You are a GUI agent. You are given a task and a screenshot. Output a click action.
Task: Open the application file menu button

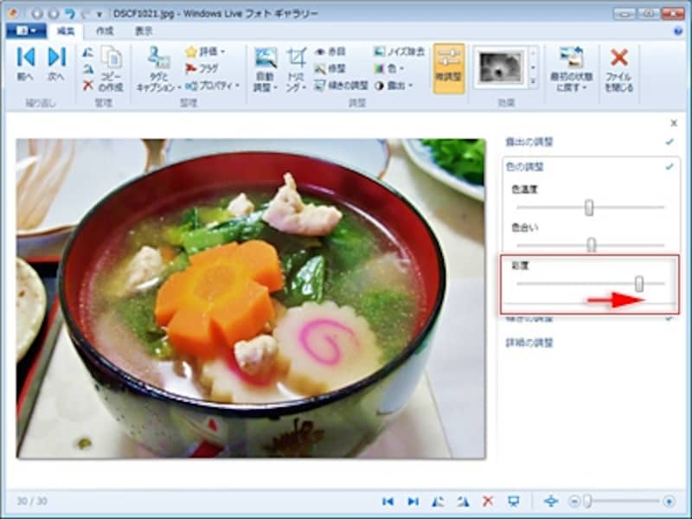(x=26, y=31)
